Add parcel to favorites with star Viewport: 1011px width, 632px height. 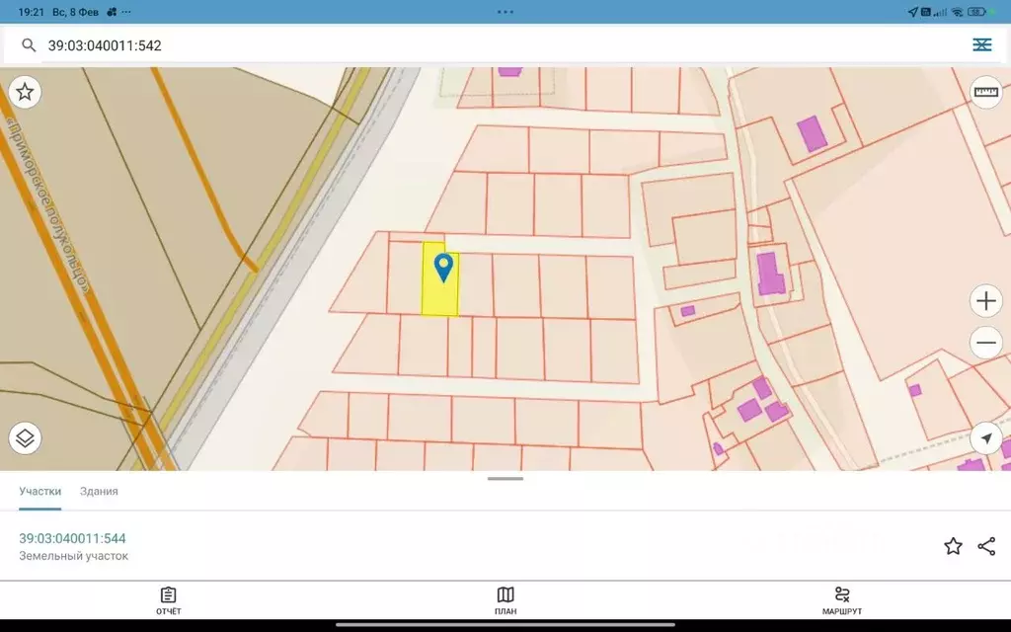[x=953, y=546]
